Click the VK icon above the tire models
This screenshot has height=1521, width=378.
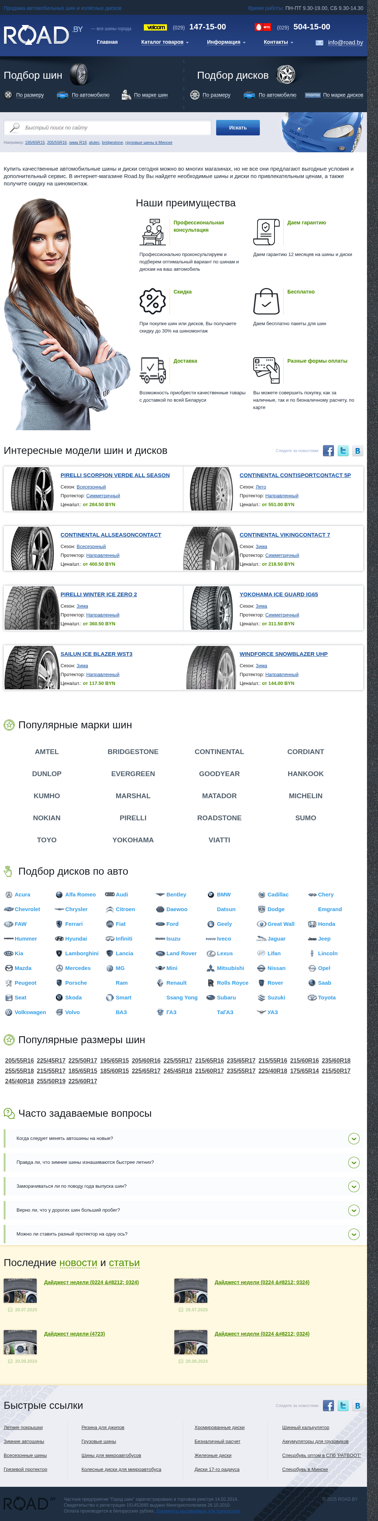(357, 451)
